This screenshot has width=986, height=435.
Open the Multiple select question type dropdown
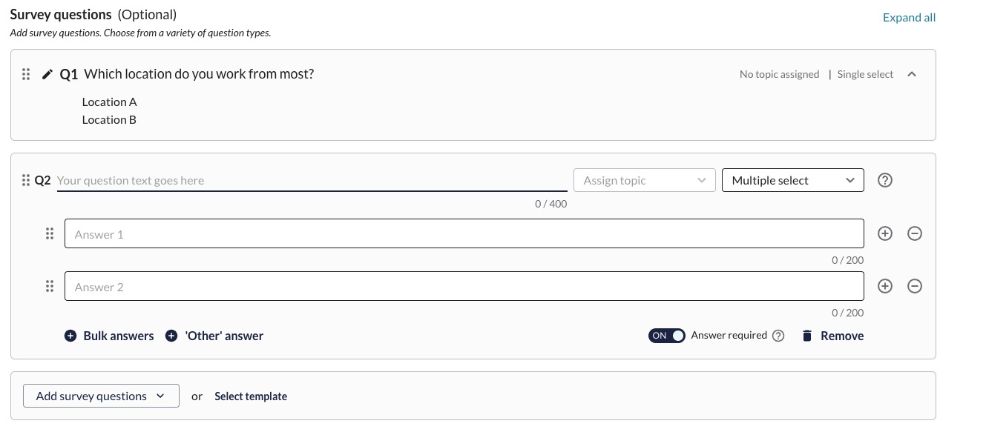792,180
